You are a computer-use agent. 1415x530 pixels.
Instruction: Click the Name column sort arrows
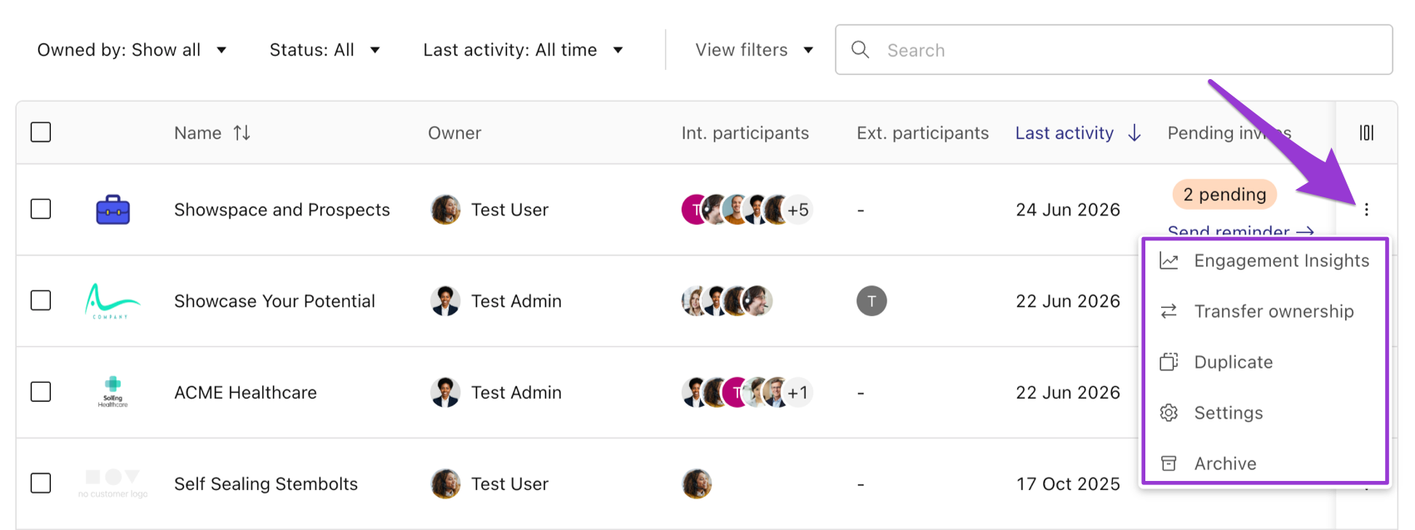coord(241,133)
